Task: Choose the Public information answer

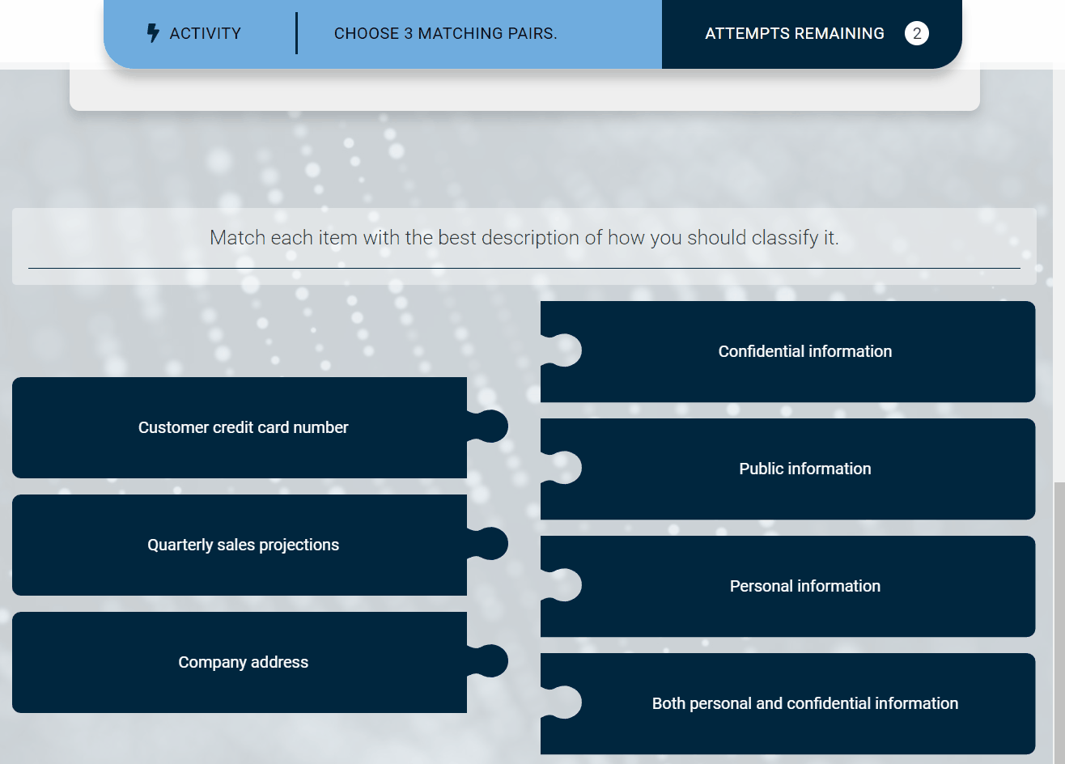Action: coord(804,469)
